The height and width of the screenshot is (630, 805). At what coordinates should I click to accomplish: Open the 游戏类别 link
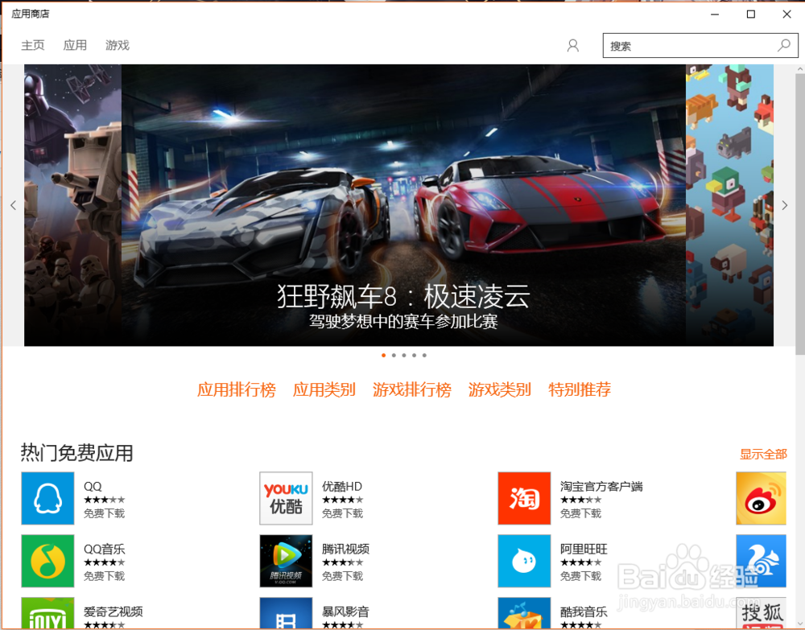coord(500,389)
